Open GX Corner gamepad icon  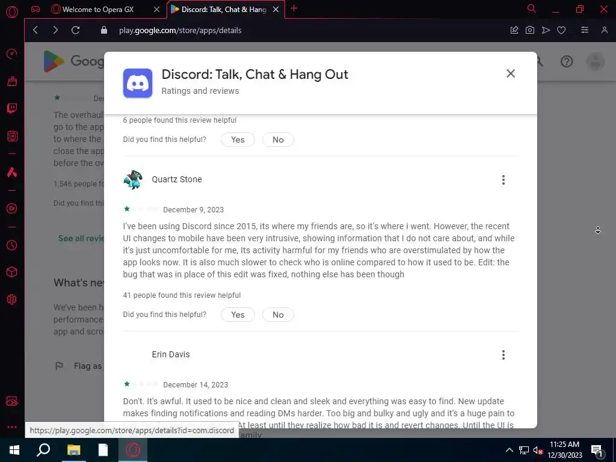pos(35,9)
